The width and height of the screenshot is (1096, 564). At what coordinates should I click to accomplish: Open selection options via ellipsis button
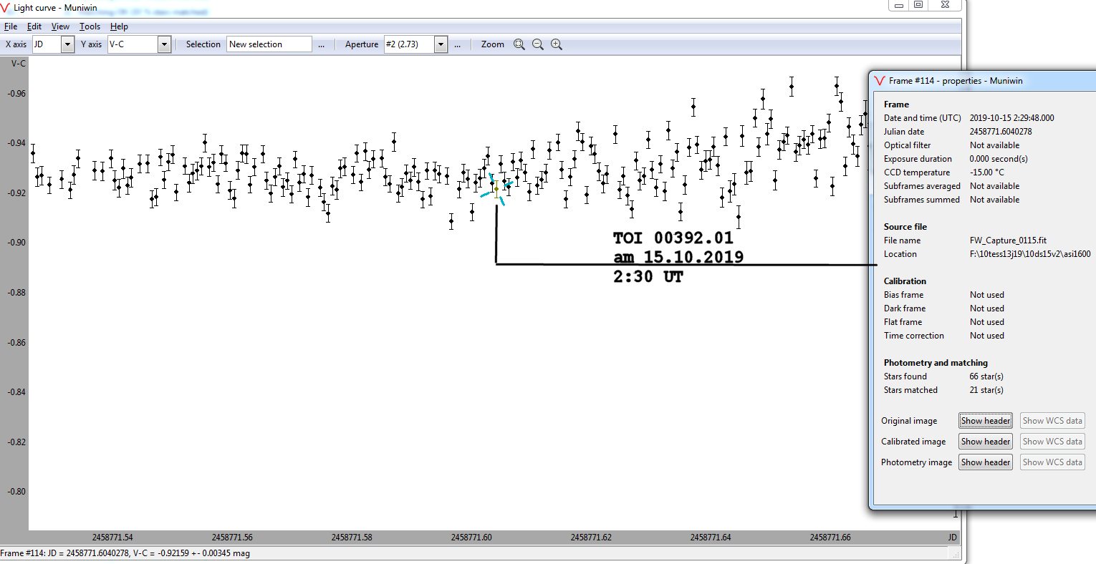pos(321,44)
